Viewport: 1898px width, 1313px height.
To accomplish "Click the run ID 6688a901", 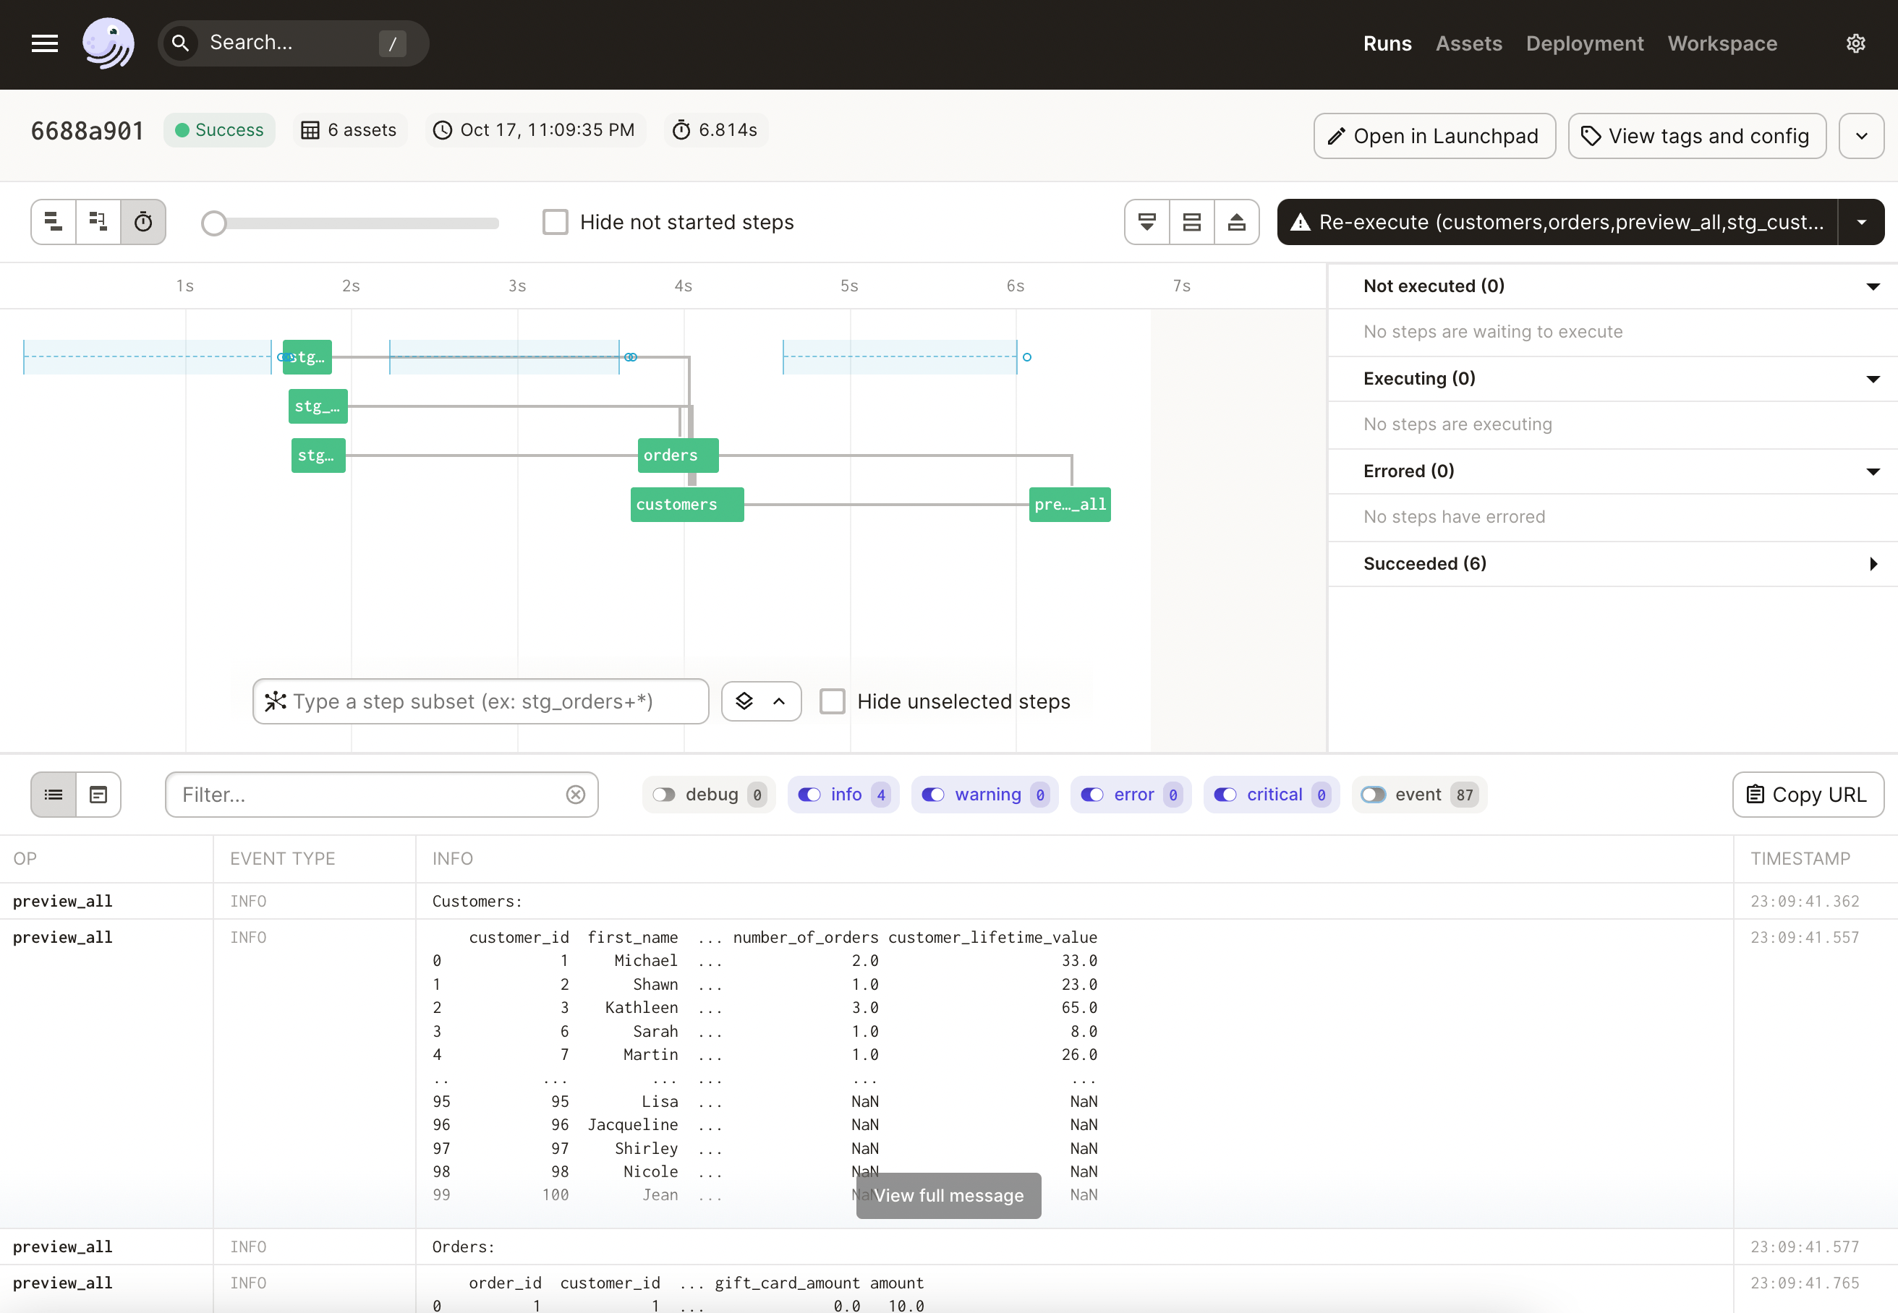I will coord(88,131).
